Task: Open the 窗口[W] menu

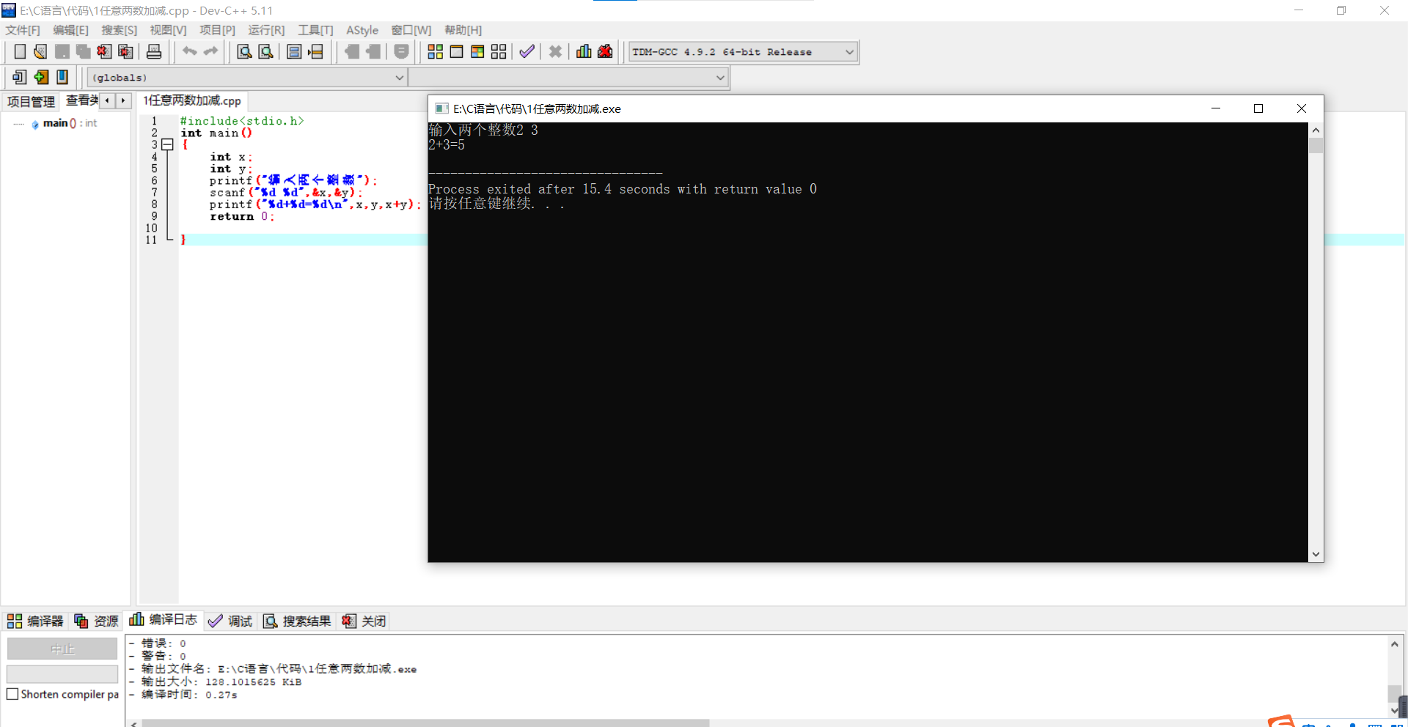Action: click(x=411, y=30)
